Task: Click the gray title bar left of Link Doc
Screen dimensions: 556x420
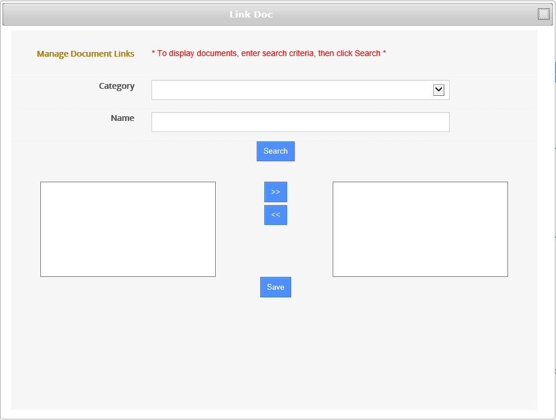Action: click(117, 15)
